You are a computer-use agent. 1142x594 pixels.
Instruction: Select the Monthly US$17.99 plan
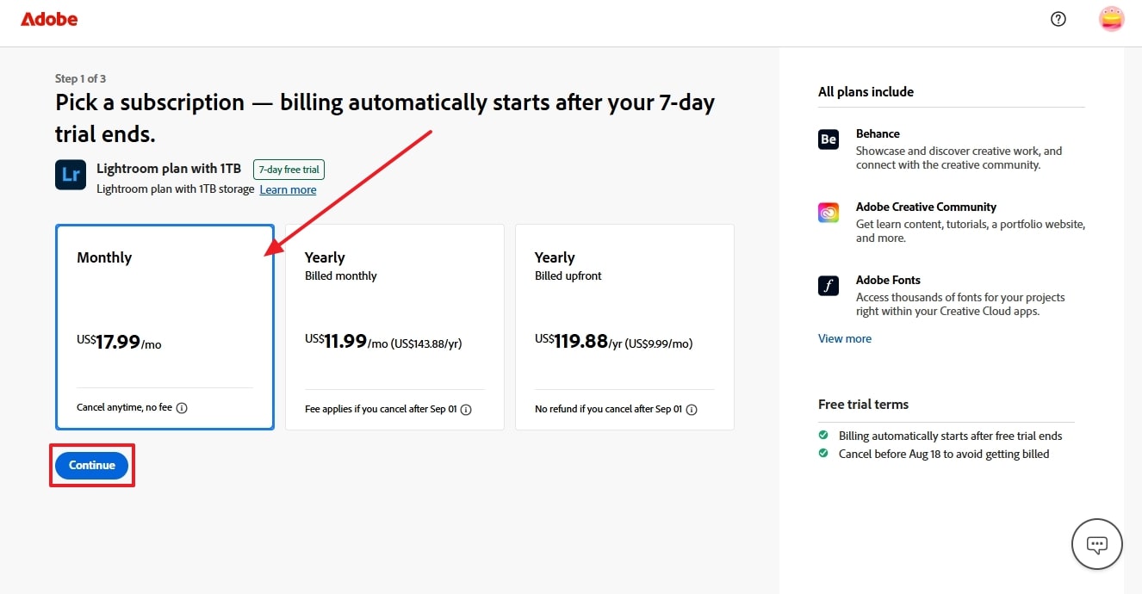point(164,327)
